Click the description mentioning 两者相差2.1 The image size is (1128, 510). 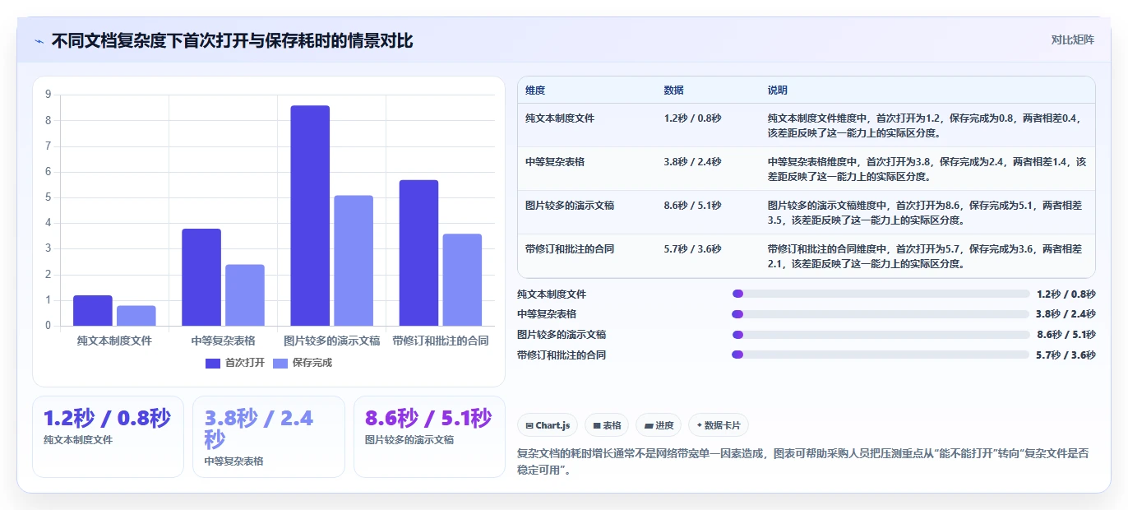[926, 257]
